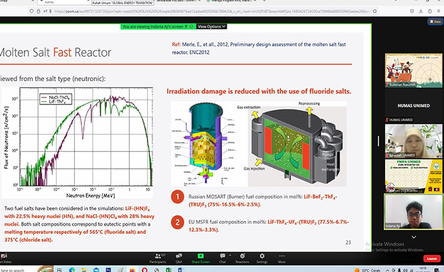Click the View layout button

click(435, 21)
